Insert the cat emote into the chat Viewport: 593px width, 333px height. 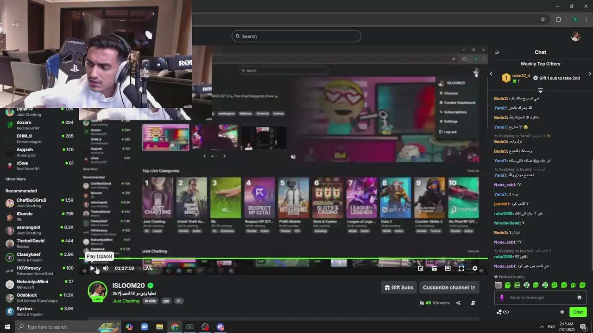(x=498, y=285)
